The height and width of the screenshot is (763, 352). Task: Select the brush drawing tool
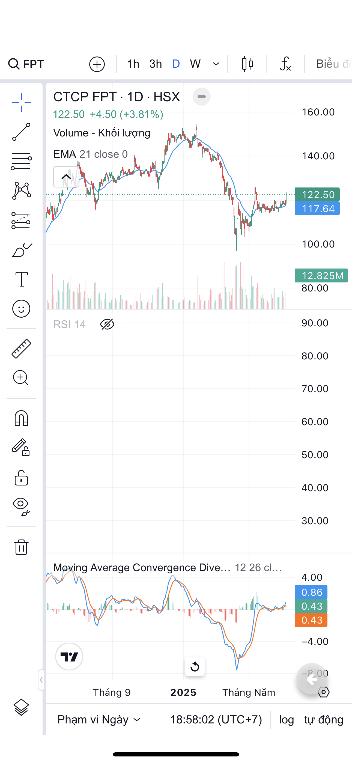[21, 250]
